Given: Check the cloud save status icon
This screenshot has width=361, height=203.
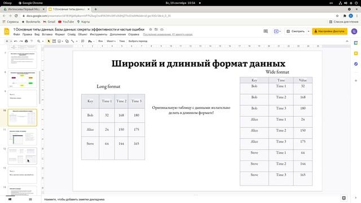Looking at the screenshot, I should [162, 29].
